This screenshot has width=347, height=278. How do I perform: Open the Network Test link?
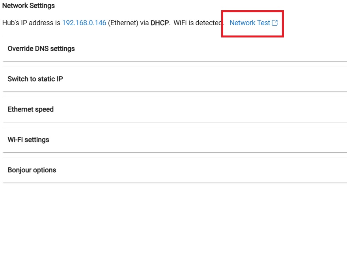click(x=254, y=23)
